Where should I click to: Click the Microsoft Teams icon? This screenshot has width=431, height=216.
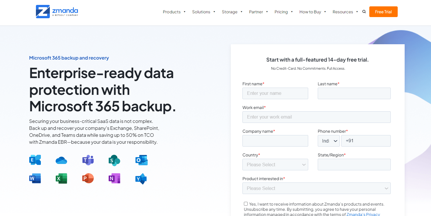click(88, 160)
